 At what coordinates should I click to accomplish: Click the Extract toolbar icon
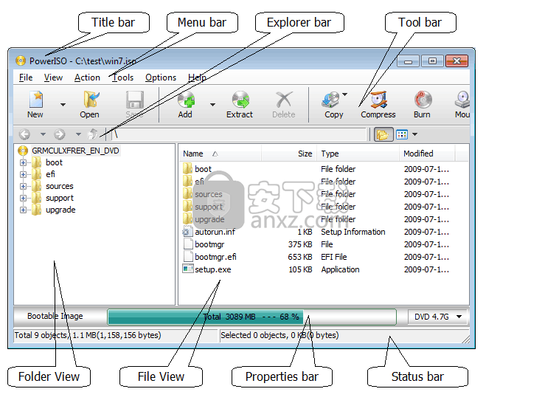pos(240,100)
